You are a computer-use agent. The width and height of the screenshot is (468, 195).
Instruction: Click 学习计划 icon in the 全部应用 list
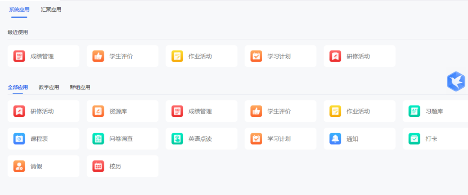pos(257,139)
